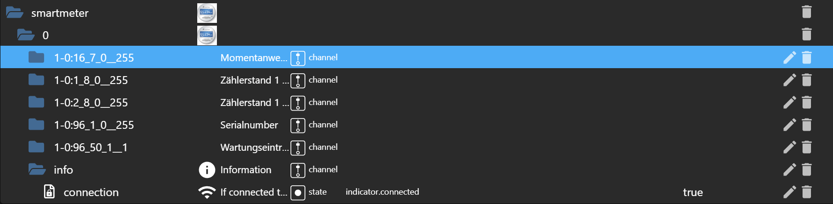Collapse the smartmeter folder
Screen dimensions: 833x204
point(15,13)
